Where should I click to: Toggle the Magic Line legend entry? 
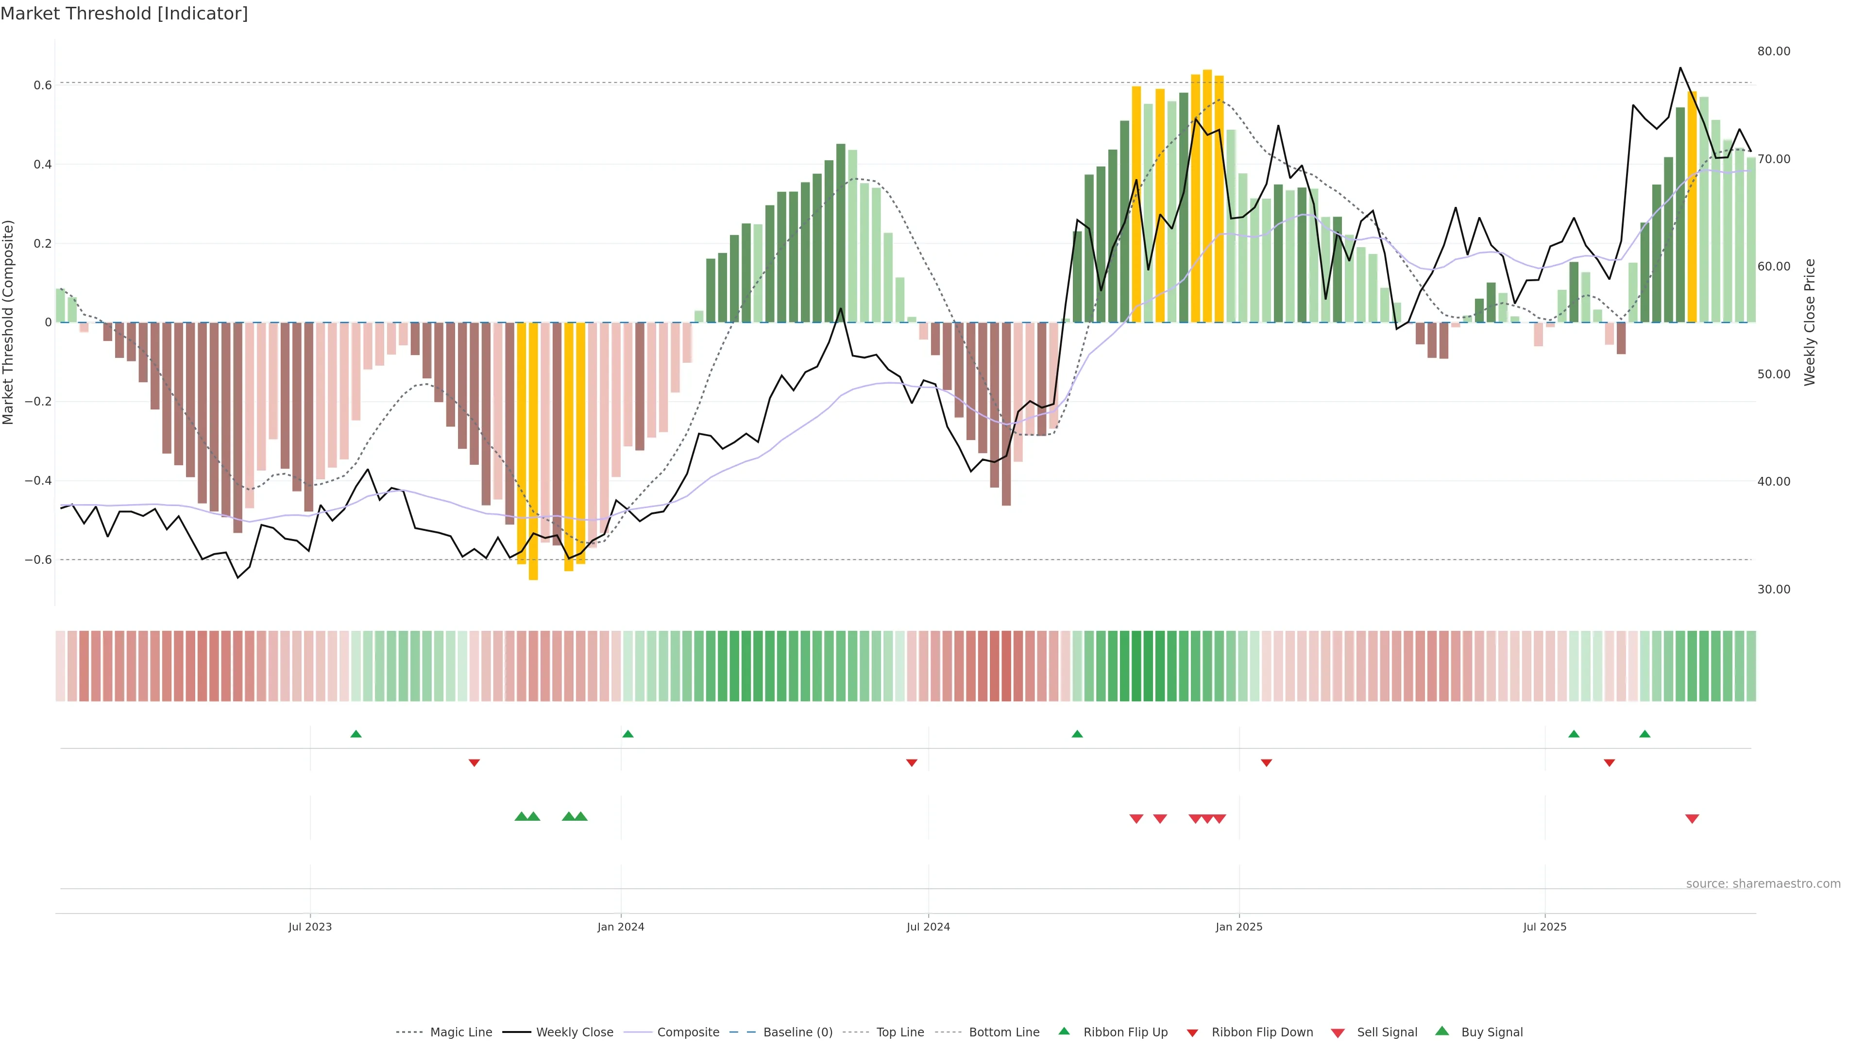tap(460, 1032)
